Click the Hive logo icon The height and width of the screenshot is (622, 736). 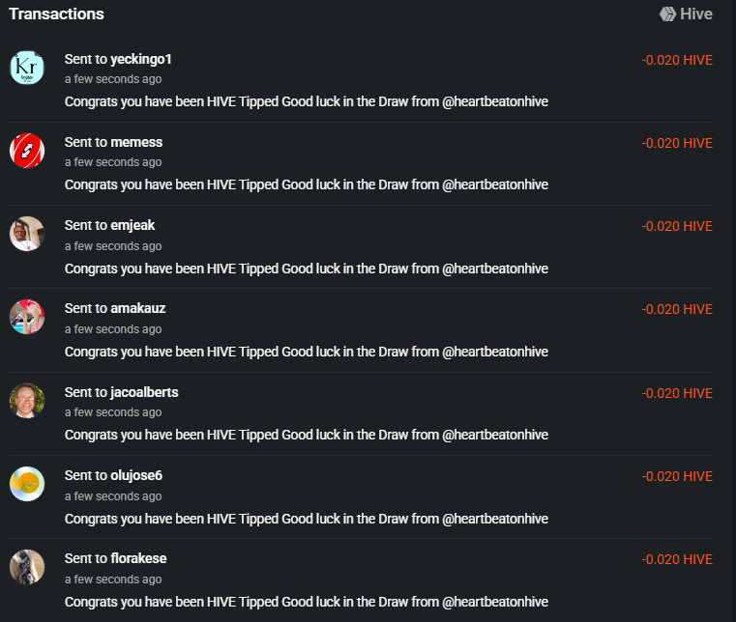[x=667, y=14]
